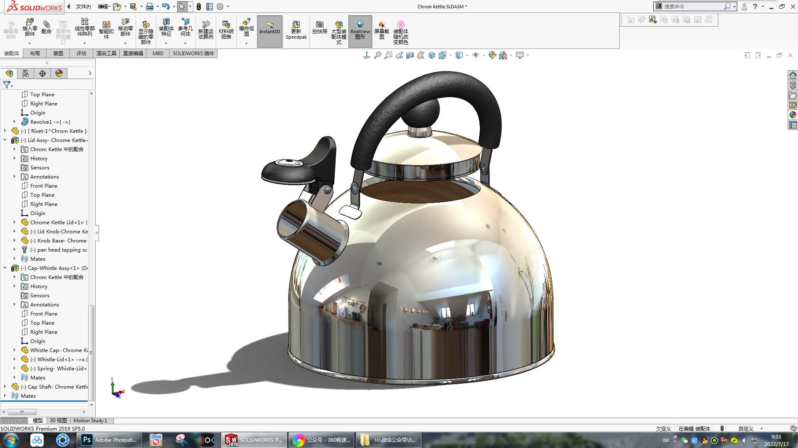
Task: Expand the Chrome Kettle Lid<1> node
Action: coord(15,222)
